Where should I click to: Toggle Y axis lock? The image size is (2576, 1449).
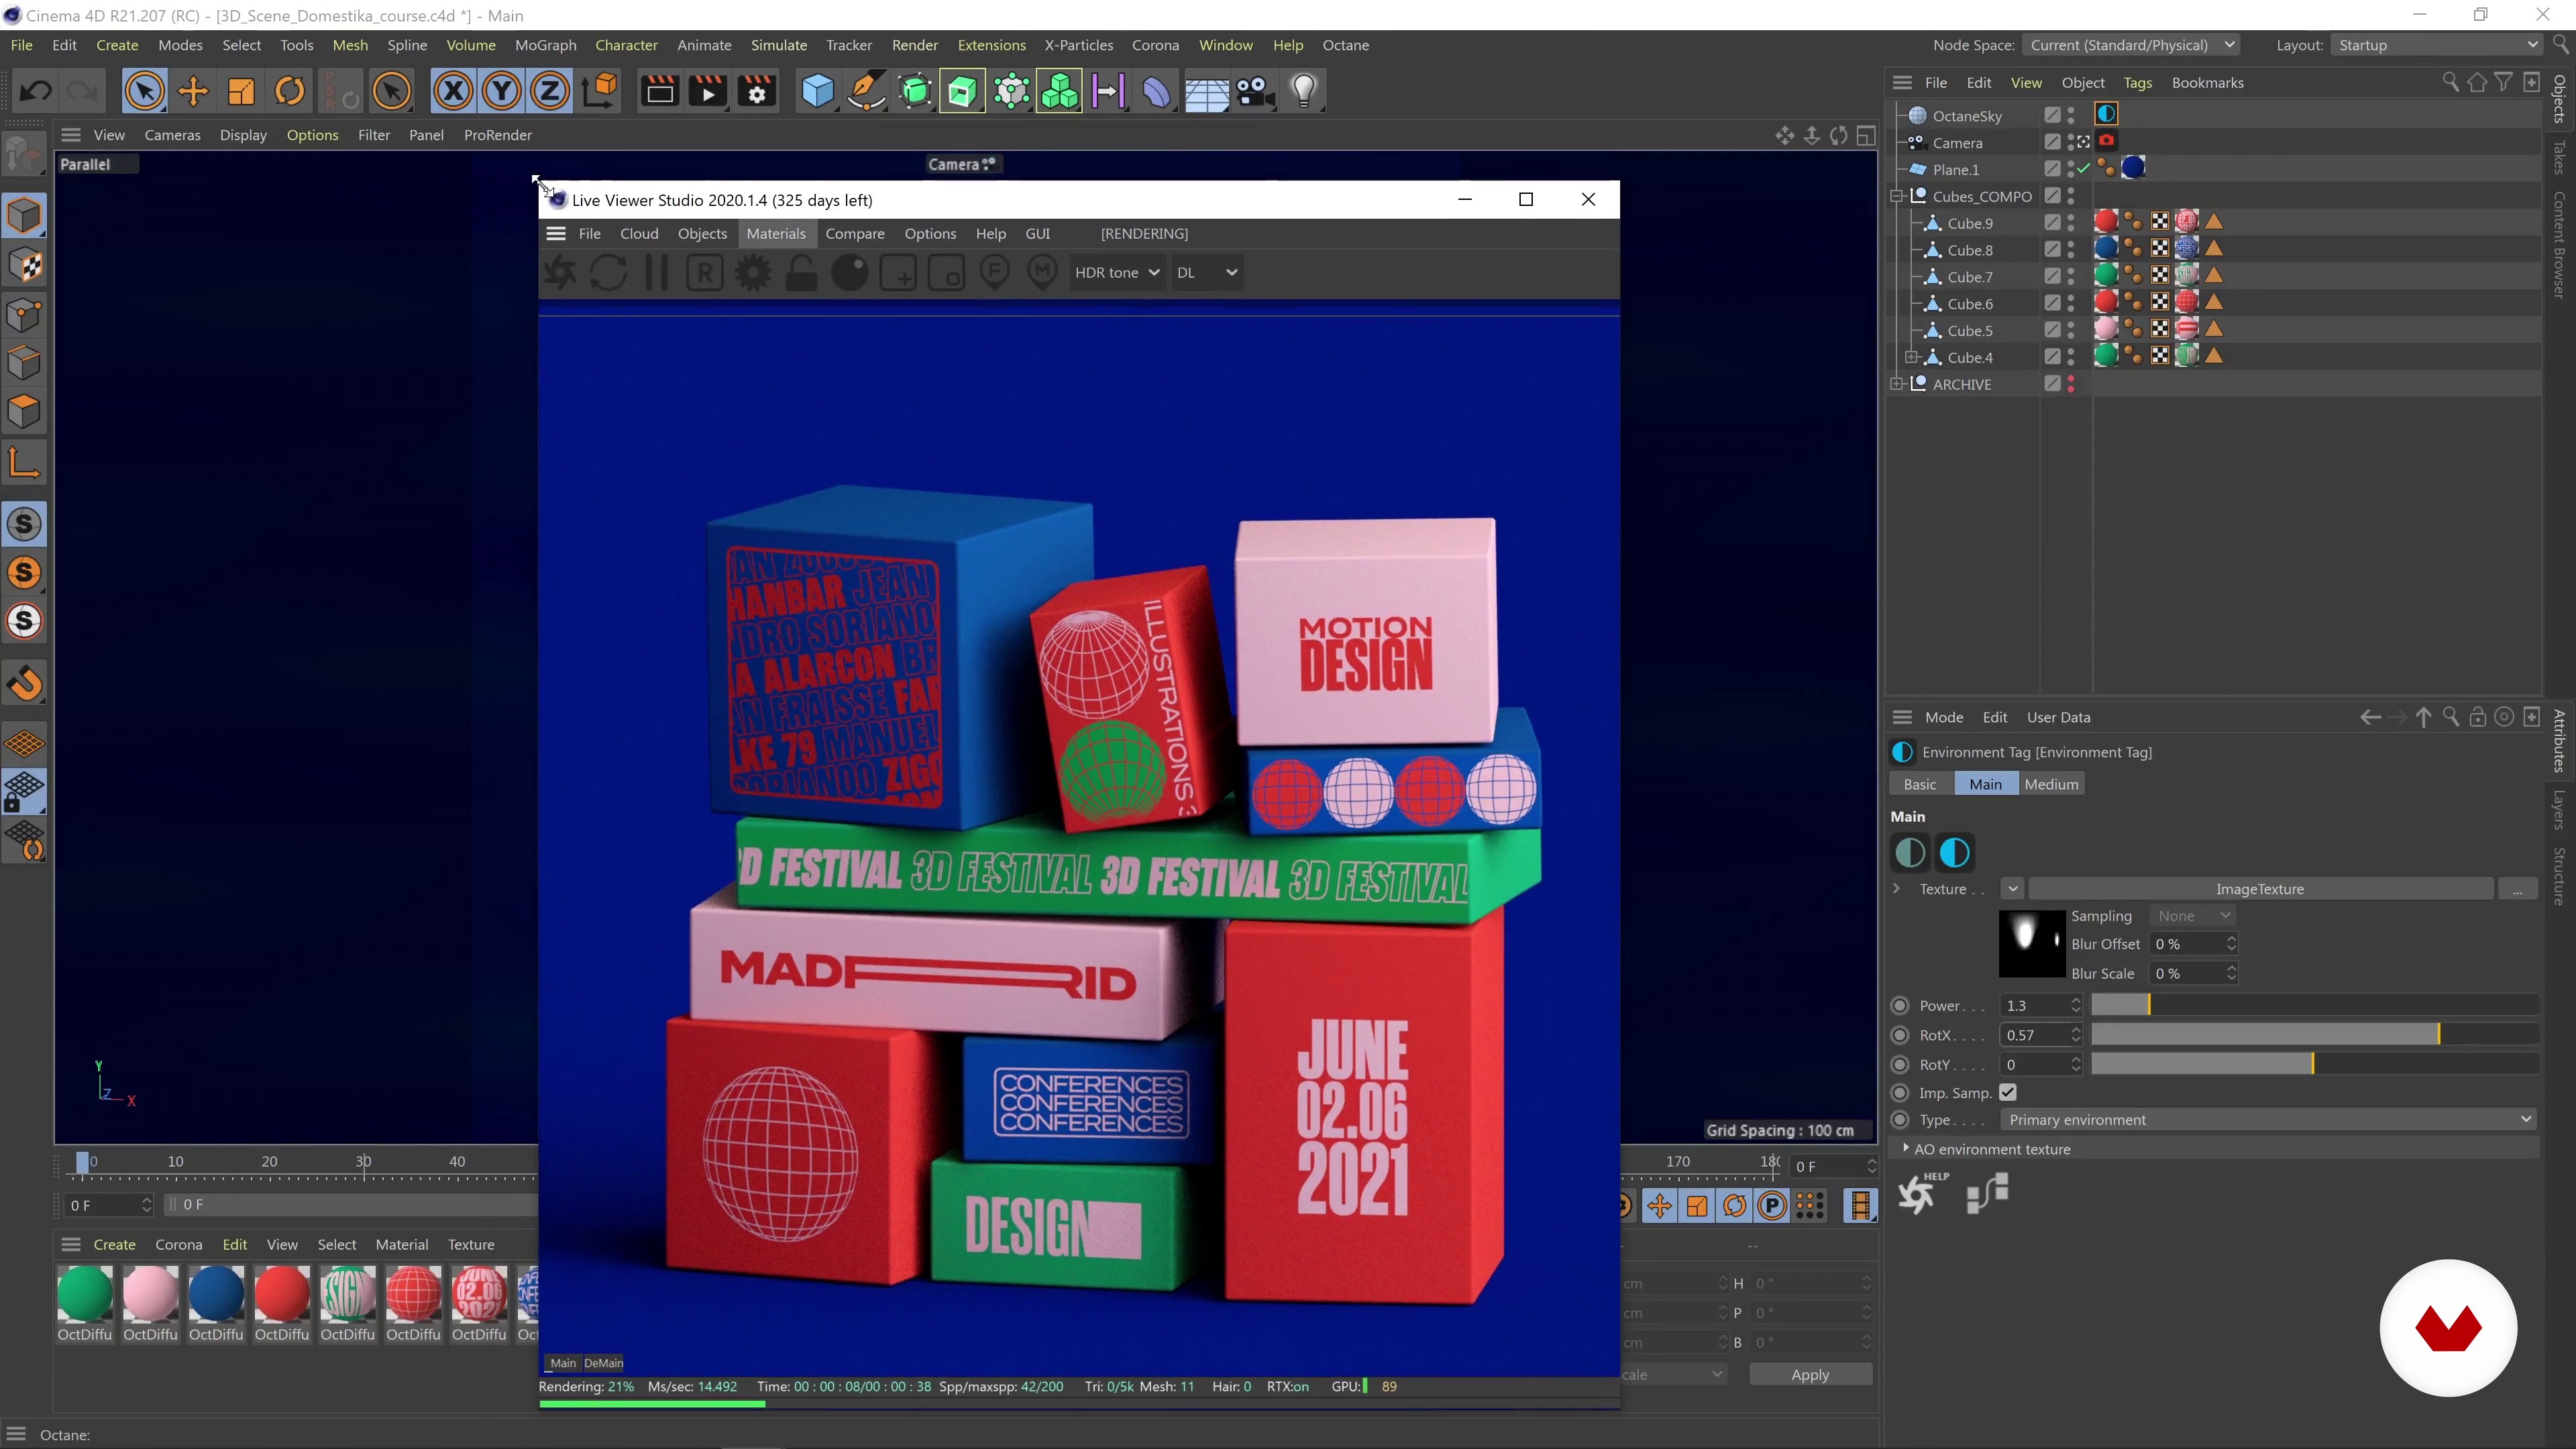pos(501,92)
